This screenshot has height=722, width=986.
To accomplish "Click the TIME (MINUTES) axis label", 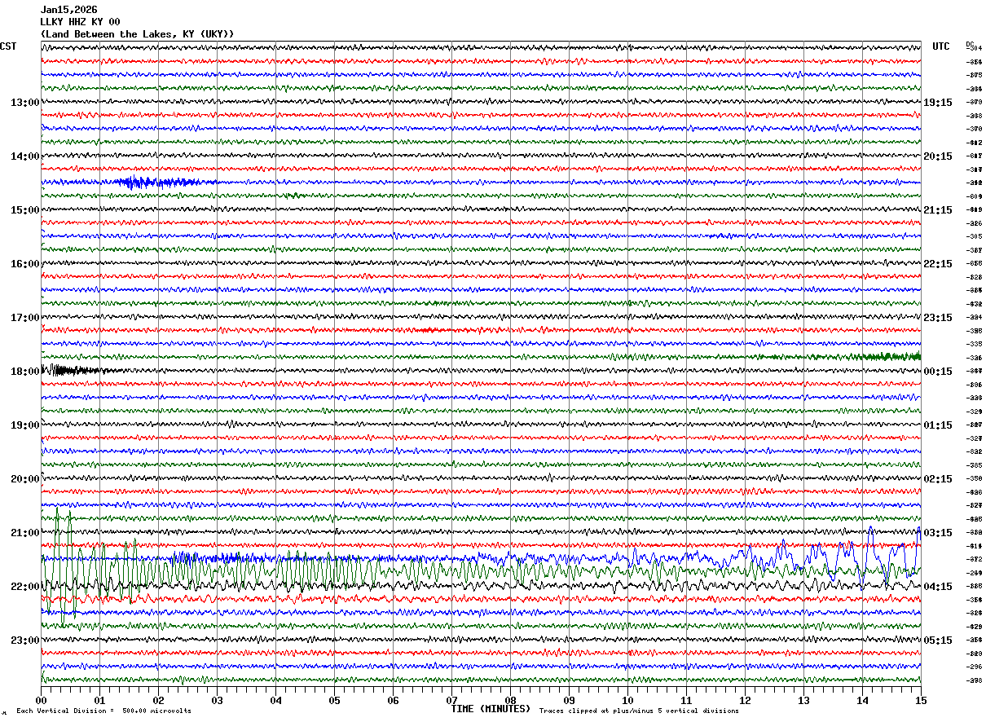I will 491,709.
